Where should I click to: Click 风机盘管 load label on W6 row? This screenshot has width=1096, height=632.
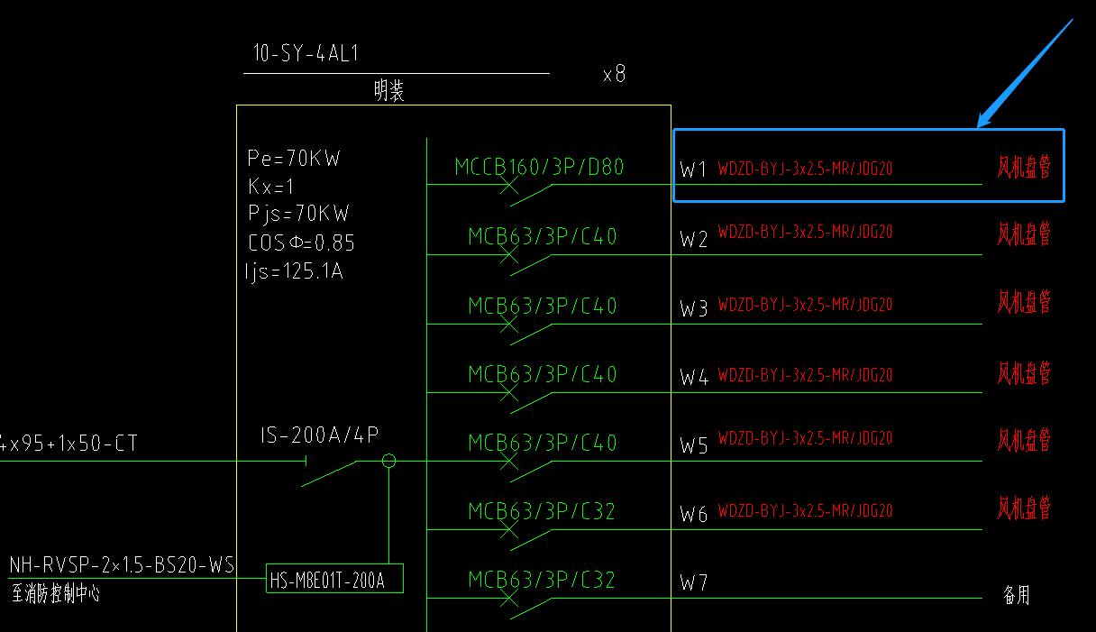coord(1024,508)
